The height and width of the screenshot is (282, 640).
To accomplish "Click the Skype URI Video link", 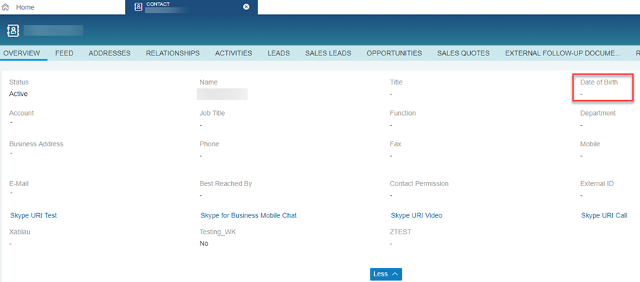I will [416, 215].
